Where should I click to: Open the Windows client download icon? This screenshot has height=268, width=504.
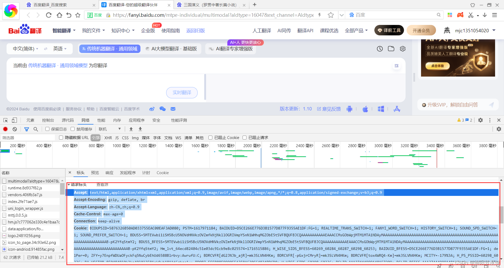pyautogui.click(x=381, y=109)
